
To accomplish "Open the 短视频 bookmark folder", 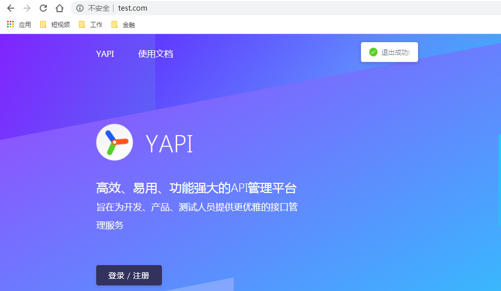I will (x=55, y=24).
